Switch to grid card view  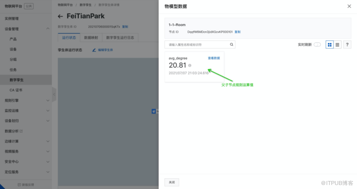pos(329,45)
